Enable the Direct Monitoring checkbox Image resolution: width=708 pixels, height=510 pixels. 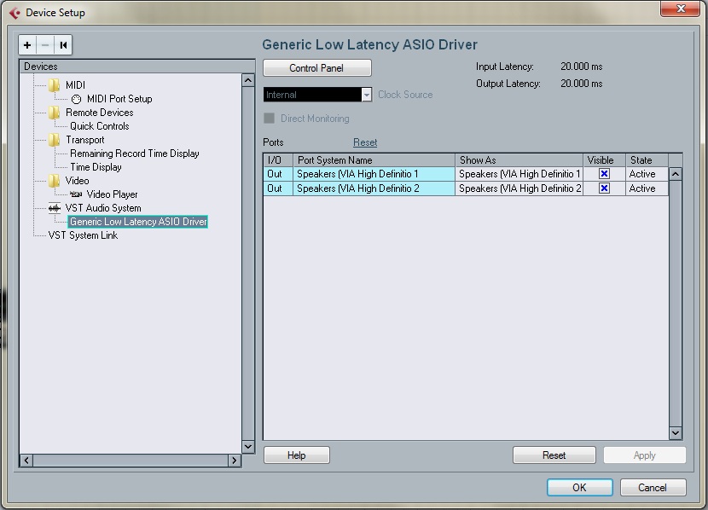pyautogui.click(x=270, y=119)
